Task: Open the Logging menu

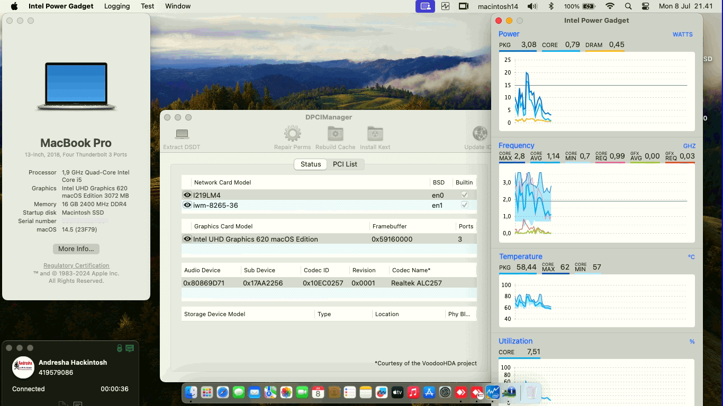Action: pyautogui.click(x=116, y=6)
